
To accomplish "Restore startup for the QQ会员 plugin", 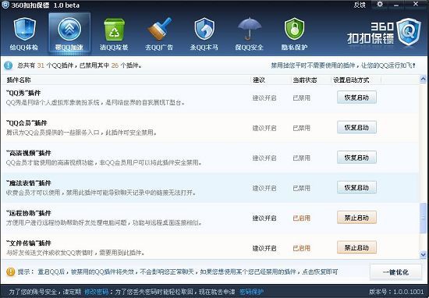I will 356,127.
